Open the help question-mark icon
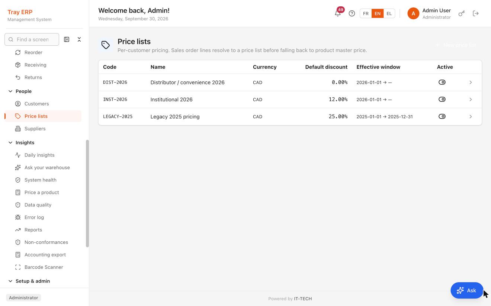 [352, 13]
